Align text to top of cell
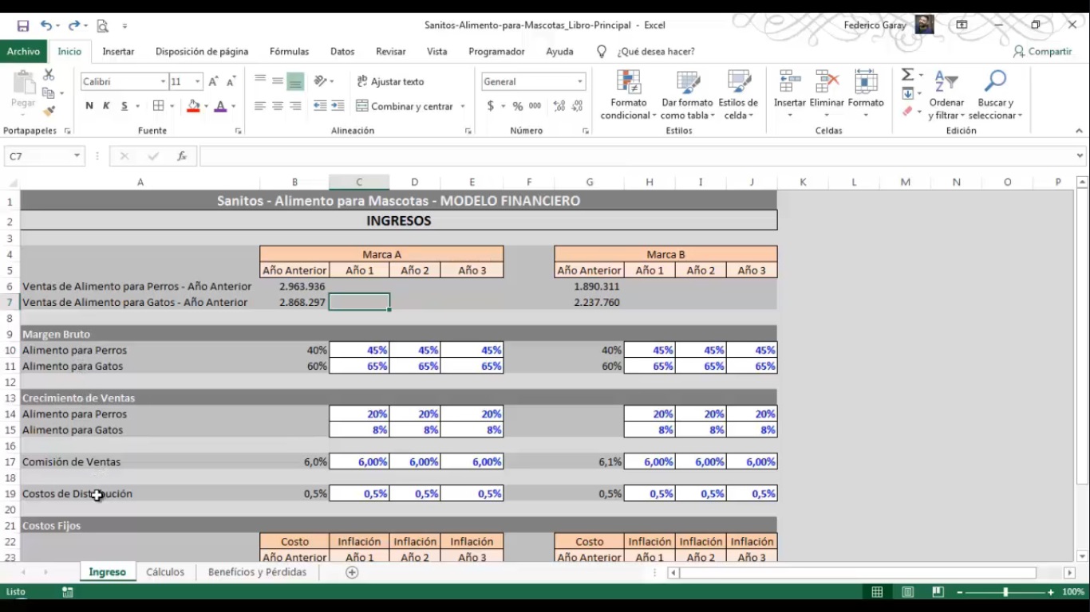This screenshot has height=612, width=1090. 260,81
